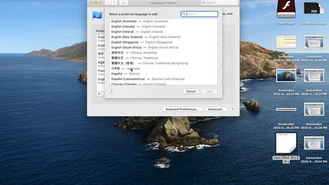Select Español (Latinoamérica) row
This screenshot has width=329, height=185.
coord(163,79)
